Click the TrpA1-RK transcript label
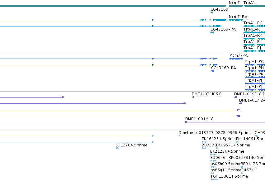The image size is (265, 181). point(253,36)
